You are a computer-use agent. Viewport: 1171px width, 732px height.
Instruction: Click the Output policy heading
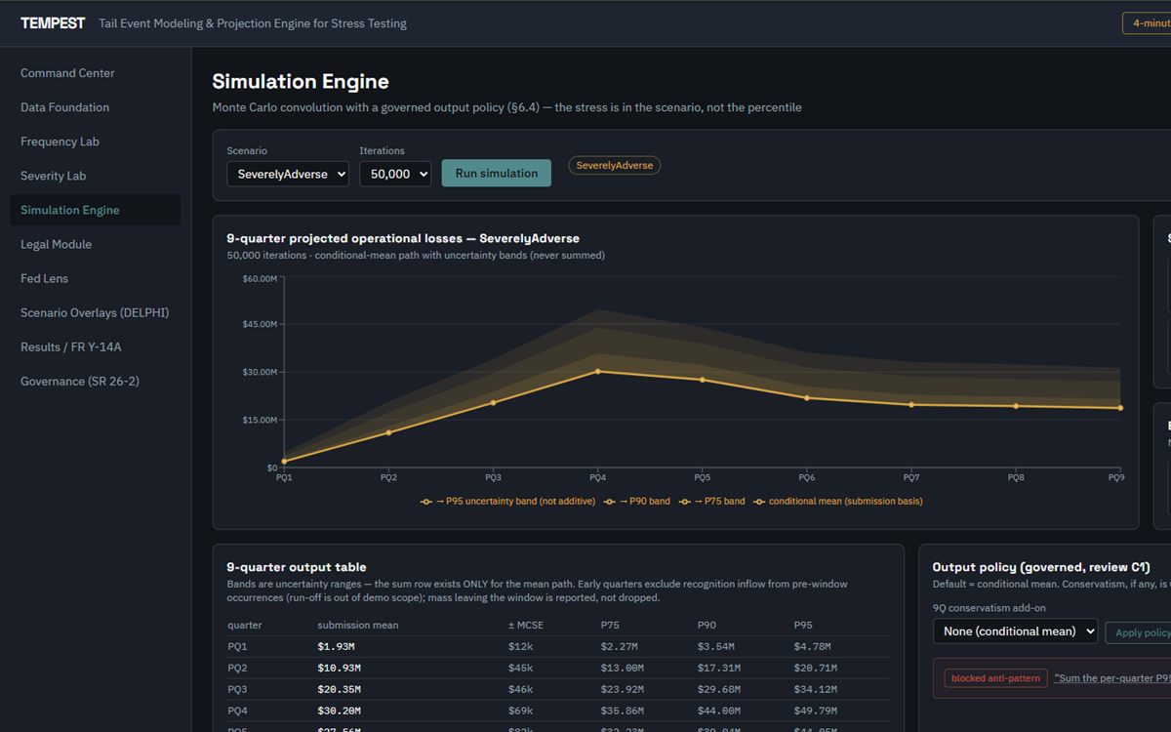1041,567
